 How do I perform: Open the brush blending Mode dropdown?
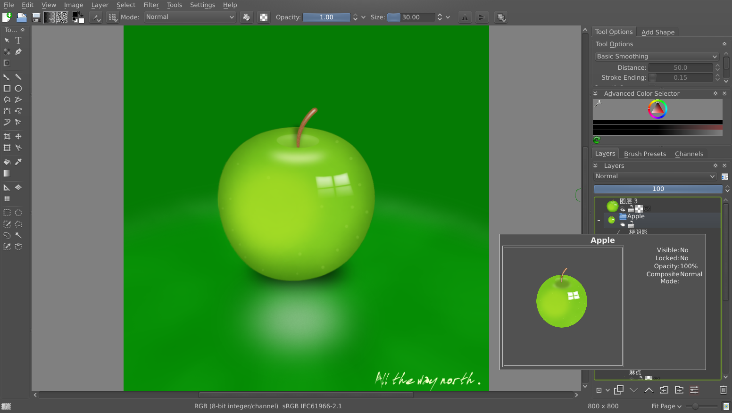[x=190, y=17]
